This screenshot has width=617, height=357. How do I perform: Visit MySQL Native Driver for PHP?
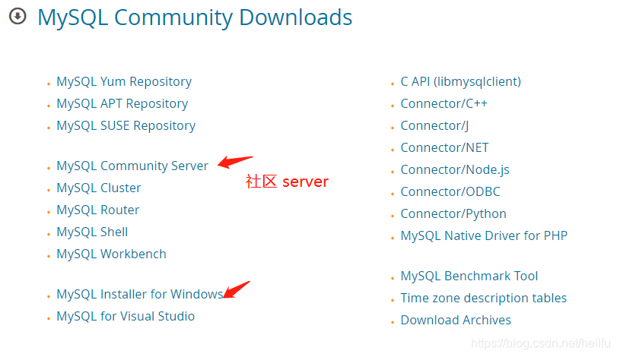pos(484,235)
